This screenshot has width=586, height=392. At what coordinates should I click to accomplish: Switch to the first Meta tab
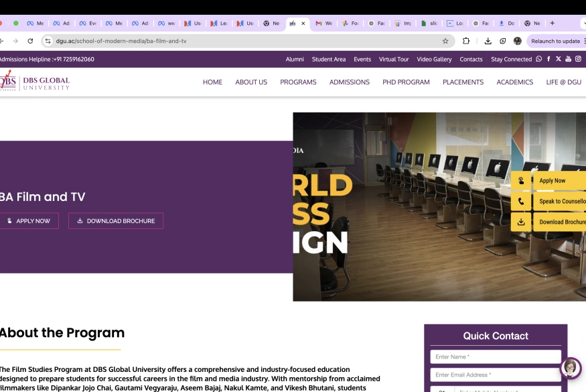[x=35, y=23]
